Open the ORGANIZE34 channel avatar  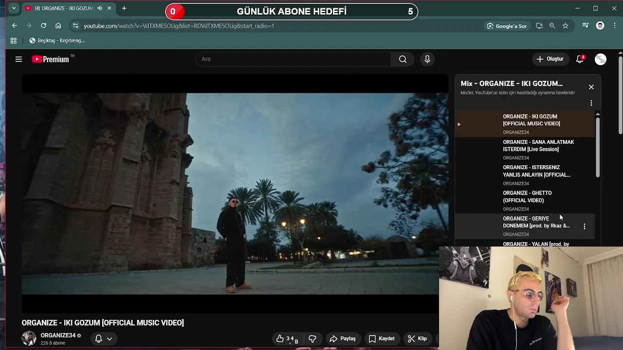[29, 339]
